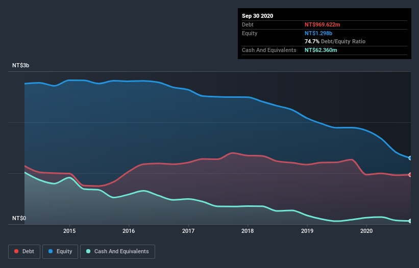Click the 2019 x-axis label
419x268 pixels.
pos(307,231)
